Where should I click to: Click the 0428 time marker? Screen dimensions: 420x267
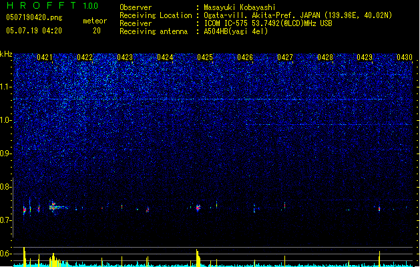325,57
